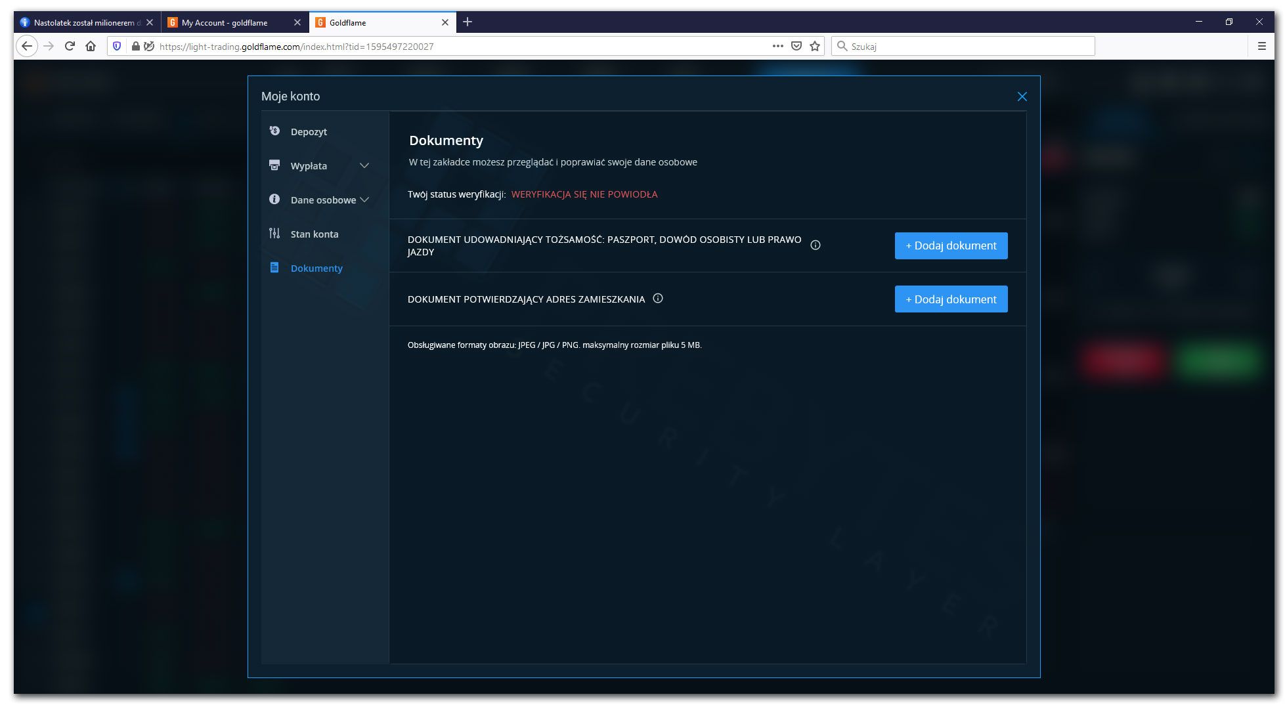Close the Nastolatek został milionerem tab
1285x705 pixels.
click(x=150, y=22)
